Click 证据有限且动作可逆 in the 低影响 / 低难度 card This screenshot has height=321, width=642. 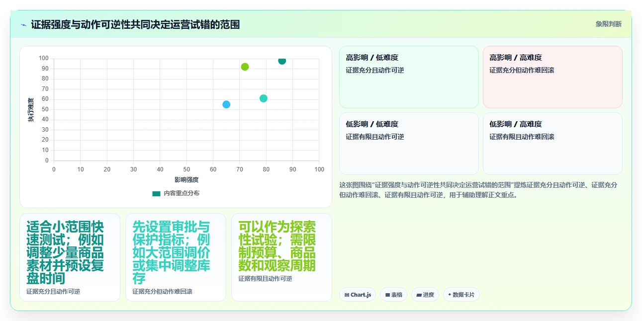[375, 137]
